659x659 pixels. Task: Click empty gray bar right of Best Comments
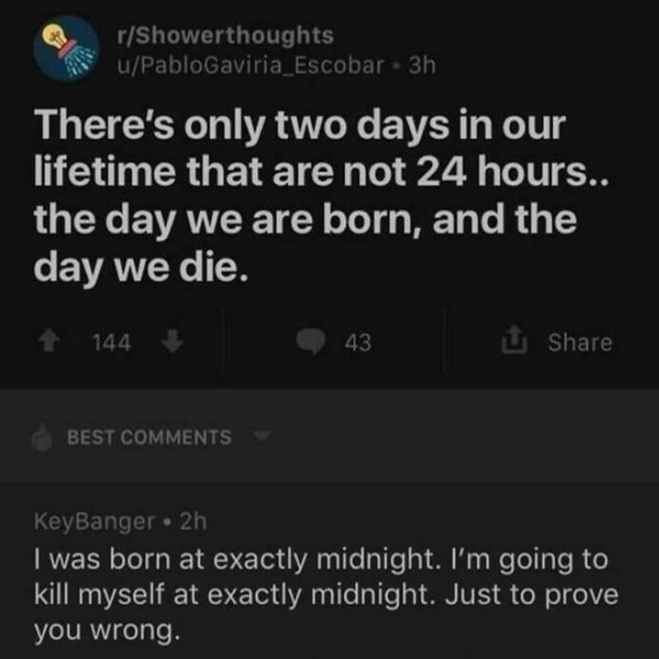coord(464,437)
